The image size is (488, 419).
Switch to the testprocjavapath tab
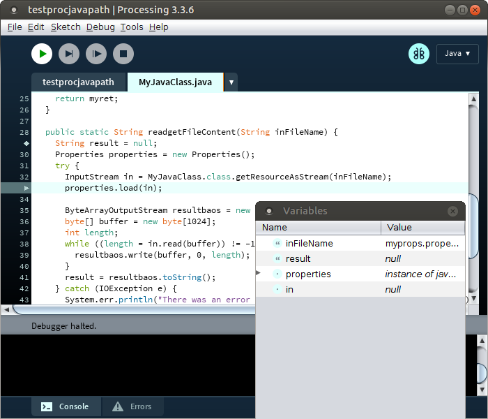78,82
